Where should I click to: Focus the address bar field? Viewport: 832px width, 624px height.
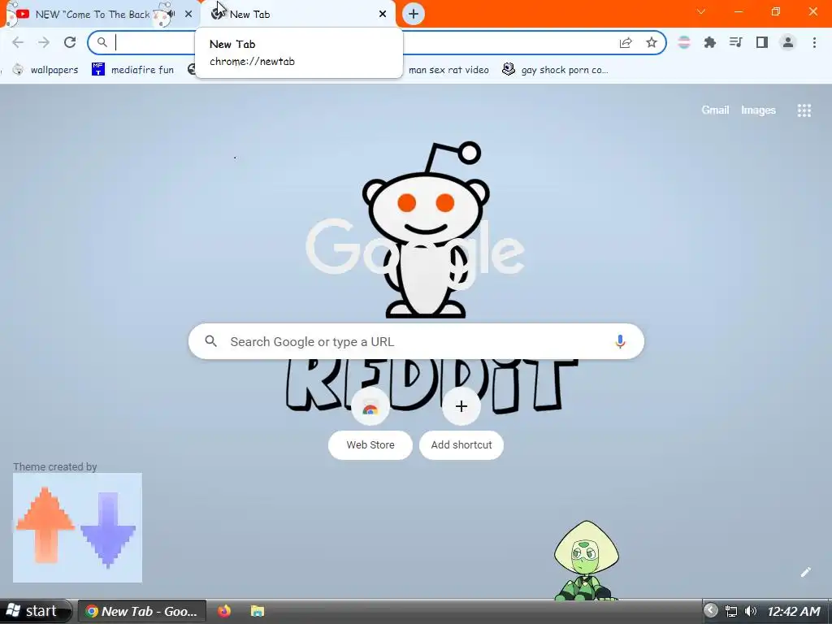pos(377,42)
